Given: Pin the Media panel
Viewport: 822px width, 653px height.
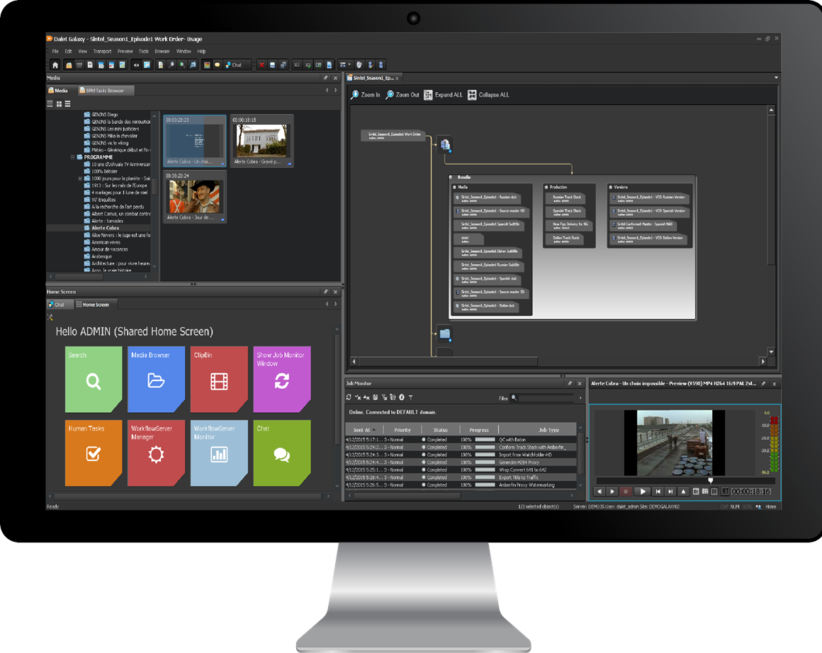Looking at the screenshot, I should (325, 77).
